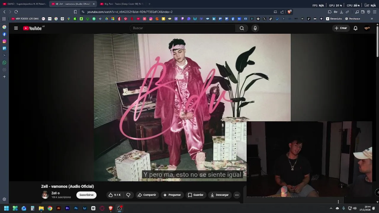
Task: Open Instagram from the sidebar
Action: 4,41
